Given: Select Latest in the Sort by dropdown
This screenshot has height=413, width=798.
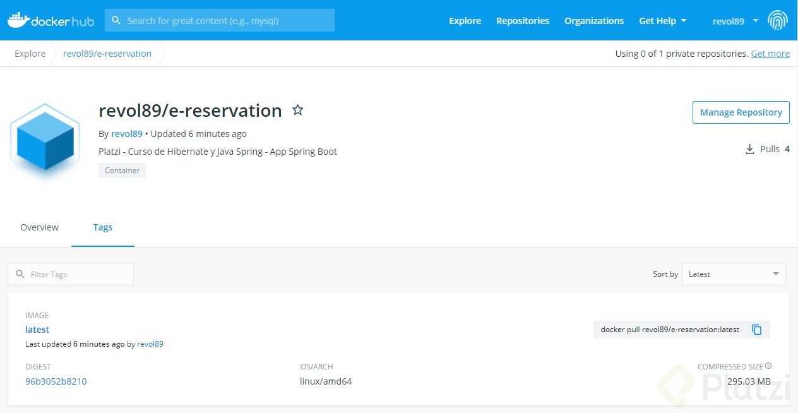Looking at the screenshot, I should click(733, 274).
